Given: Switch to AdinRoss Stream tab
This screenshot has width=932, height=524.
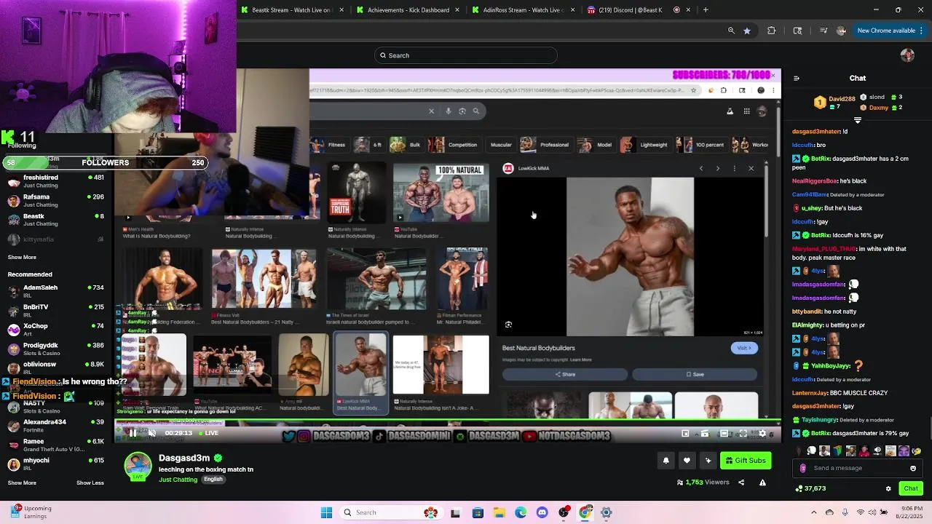Looking at the screenshot, I should point(524,9).
